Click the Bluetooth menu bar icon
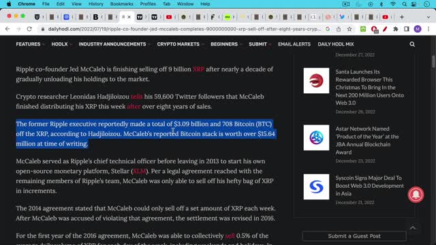This screenshot has height=245, width=436. point(381,4)
